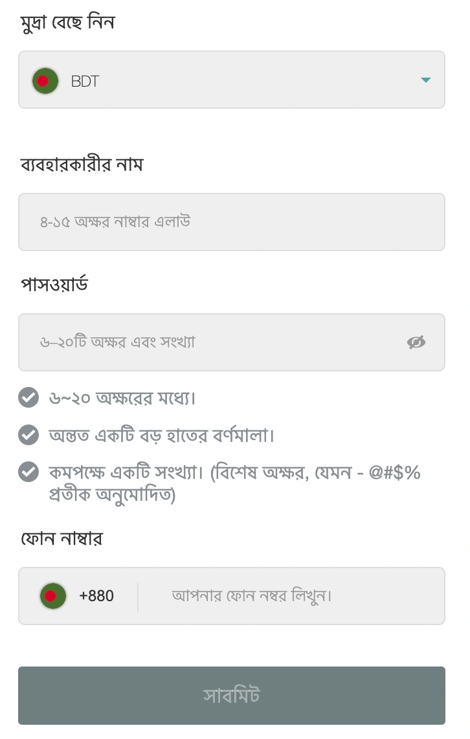Click the সাবমিট submit button
The image size is (470, 739).
[x=232, y=696]
